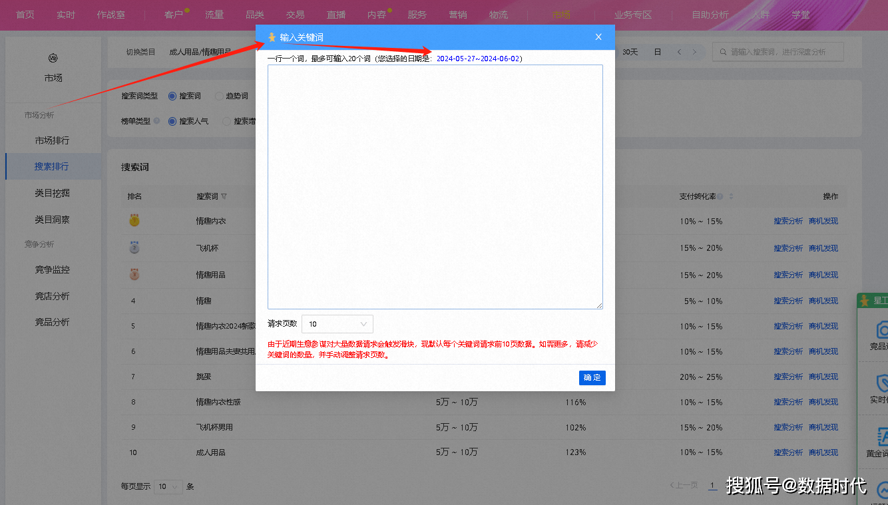Click help icon next to 支付转化率
Viewport: 888px width, 505px height.
[x=720, y=196]
